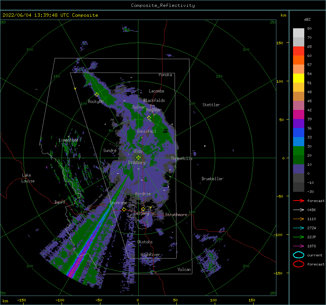
Task: Click the RockyMH text label
Action: pyautogui.click(x=96, y=102)
